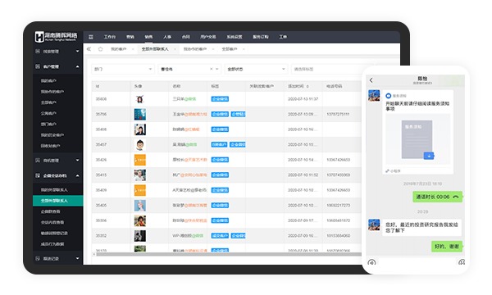Click sort icon on 添加时间 column
This screenshot has height=295, width=492.
[307, 86]
